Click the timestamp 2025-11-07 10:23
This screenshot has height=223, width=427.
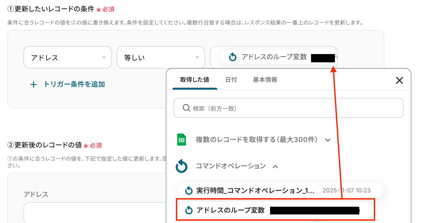click(347, 191)
